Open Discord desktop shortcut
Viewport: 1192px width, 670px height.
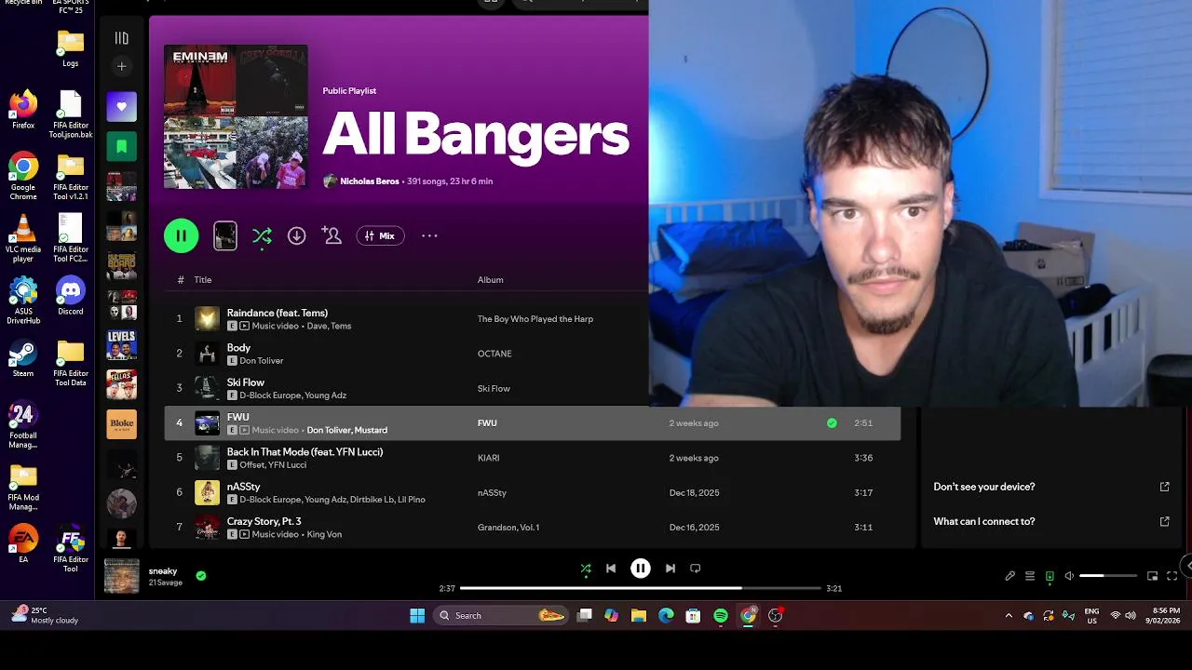point(71,296)
